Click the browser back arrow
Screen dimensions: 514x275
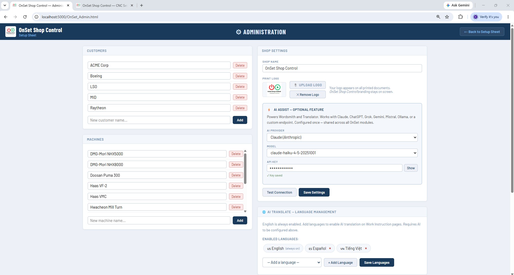pyautogui.click(x=6, y=17)
